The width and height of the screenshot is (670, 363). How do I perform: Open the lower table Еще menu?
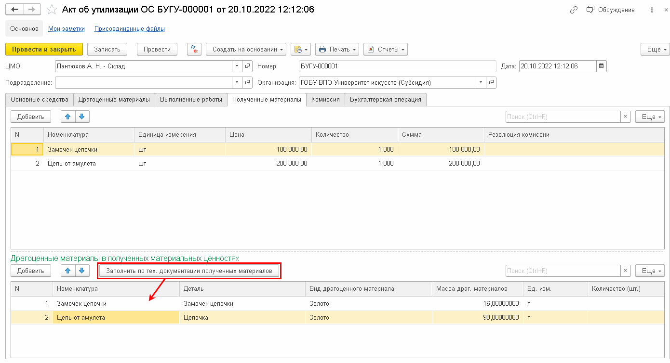click(x=650, y=271)
